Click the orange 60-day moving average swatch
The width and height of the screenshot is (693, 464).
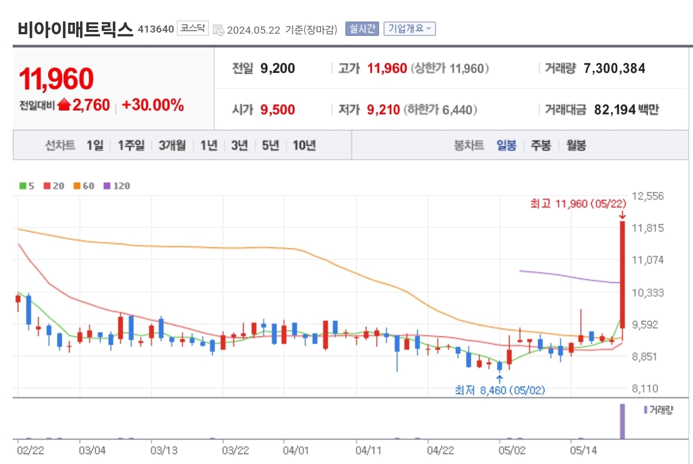pos(77,186)
